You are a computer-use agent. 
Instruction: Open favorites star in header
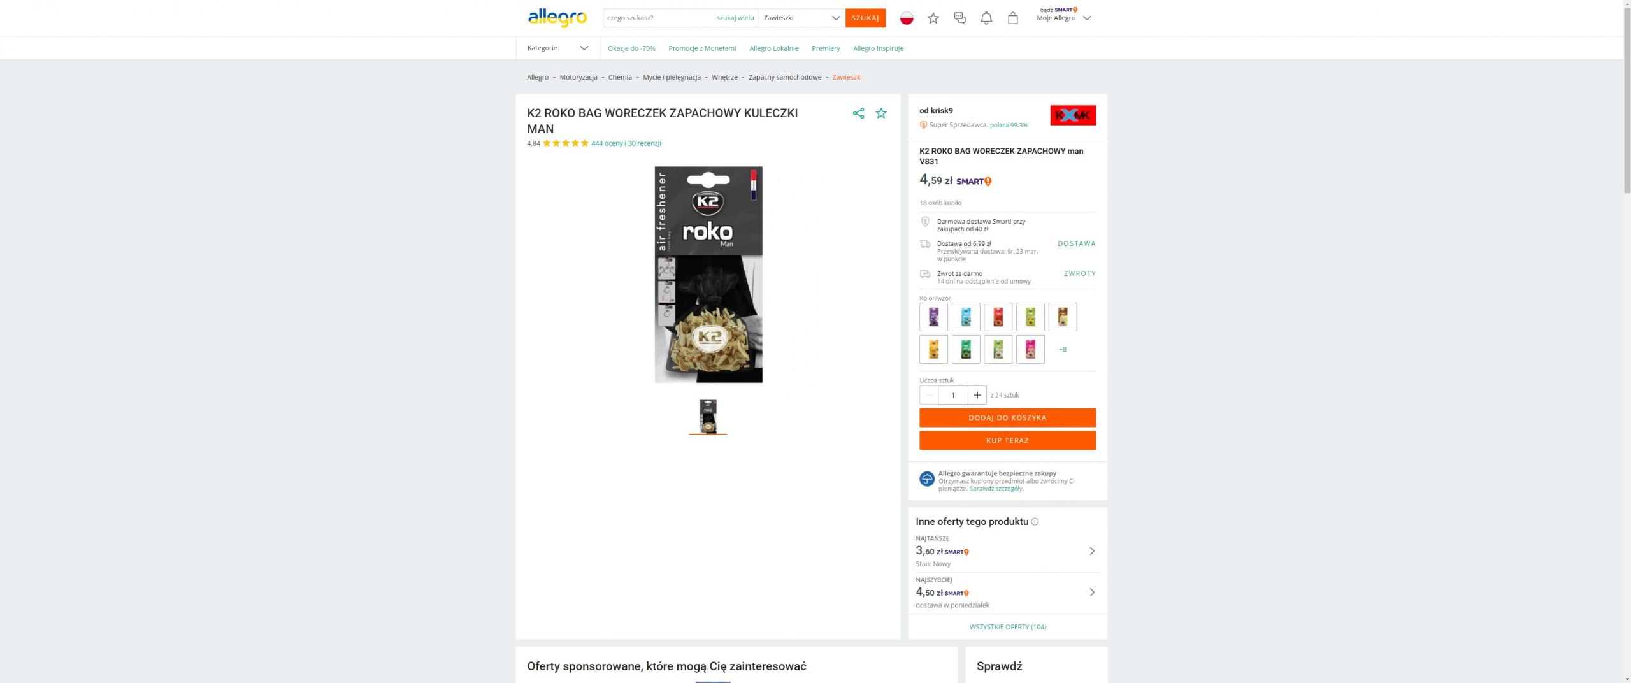click(x=933, y=18)
